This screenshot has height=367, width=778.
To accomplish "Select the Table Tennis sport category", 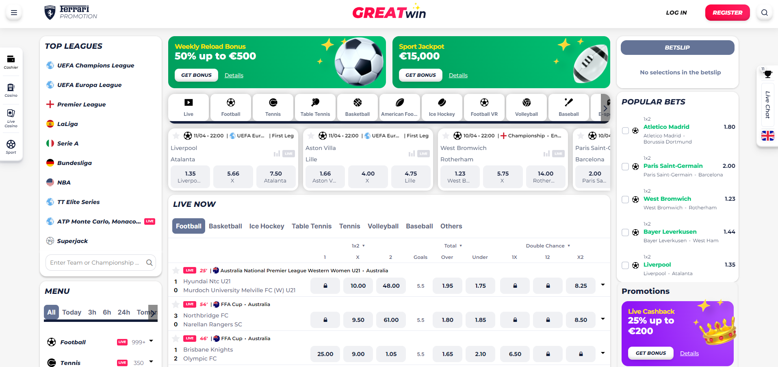I will pos(315,107).
